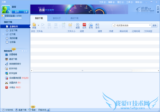Click the 新建 new task icon
Viewport: 160px width, 112px height.
click(34, 26)
